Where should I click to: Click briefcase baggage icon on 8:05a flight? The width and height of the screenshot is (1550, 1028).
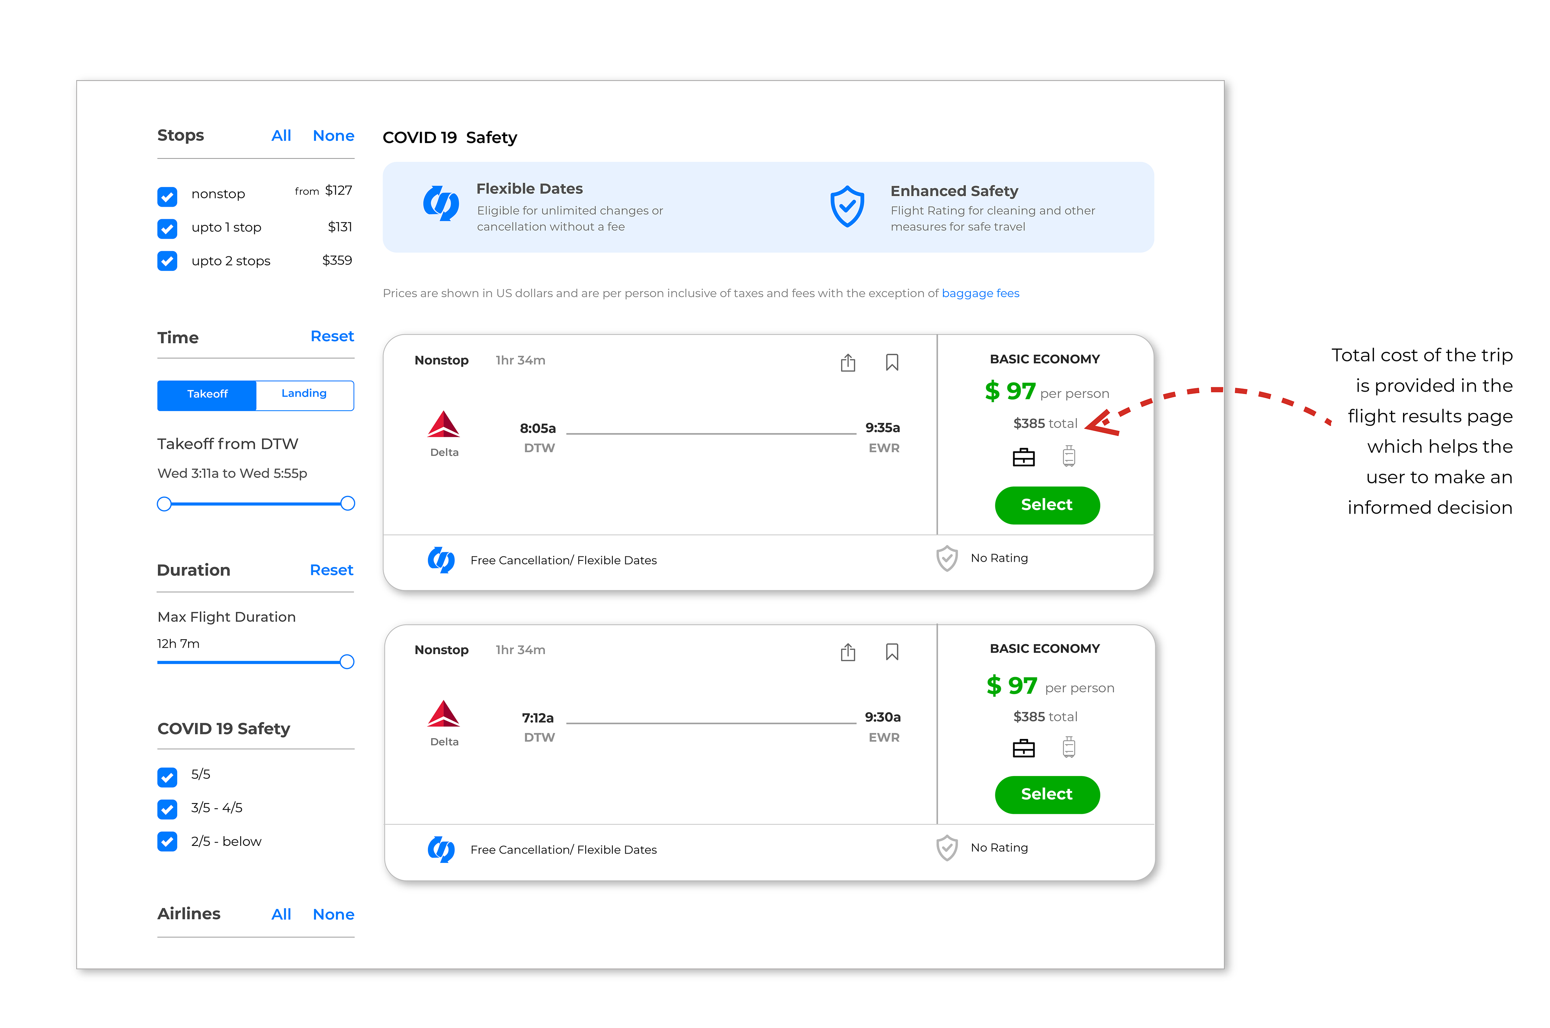click(1023, 457)
